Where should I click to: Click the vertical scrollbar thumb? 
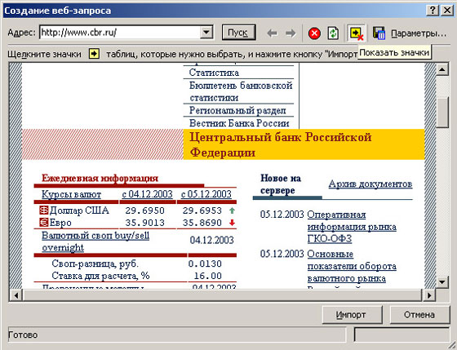442,113
